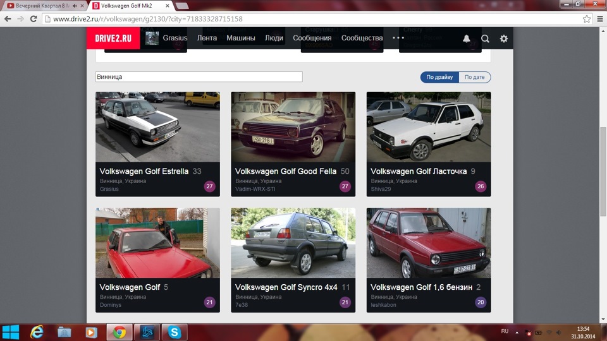Open Volkswagen Golf Syncro 4x4 link
Screen dimensions: 607x341
click(286, 287)
